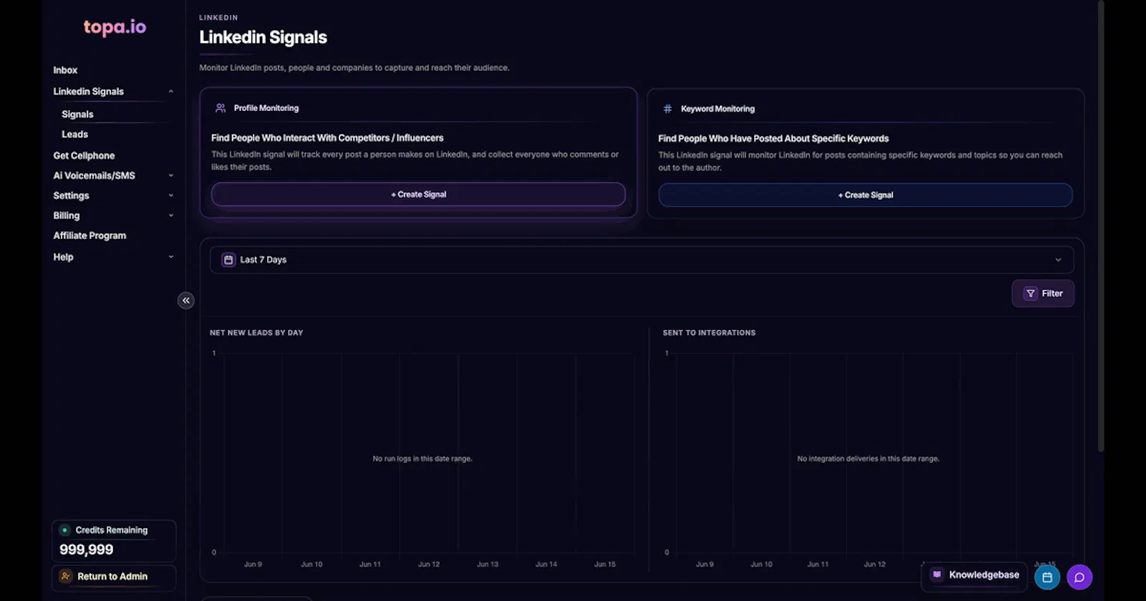The width and height of the screenshot is (1146, 601).
Task: Click the Jun 10 label on the integrations chart
Action: 761,565
